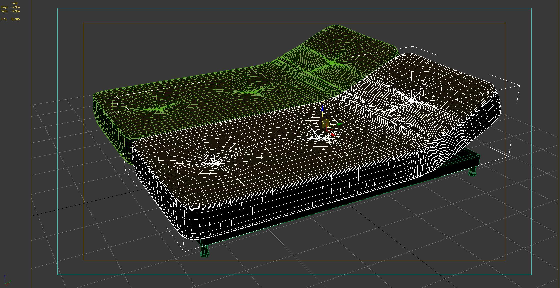Click the Polys count value 14,904

(x=15, y=7)
